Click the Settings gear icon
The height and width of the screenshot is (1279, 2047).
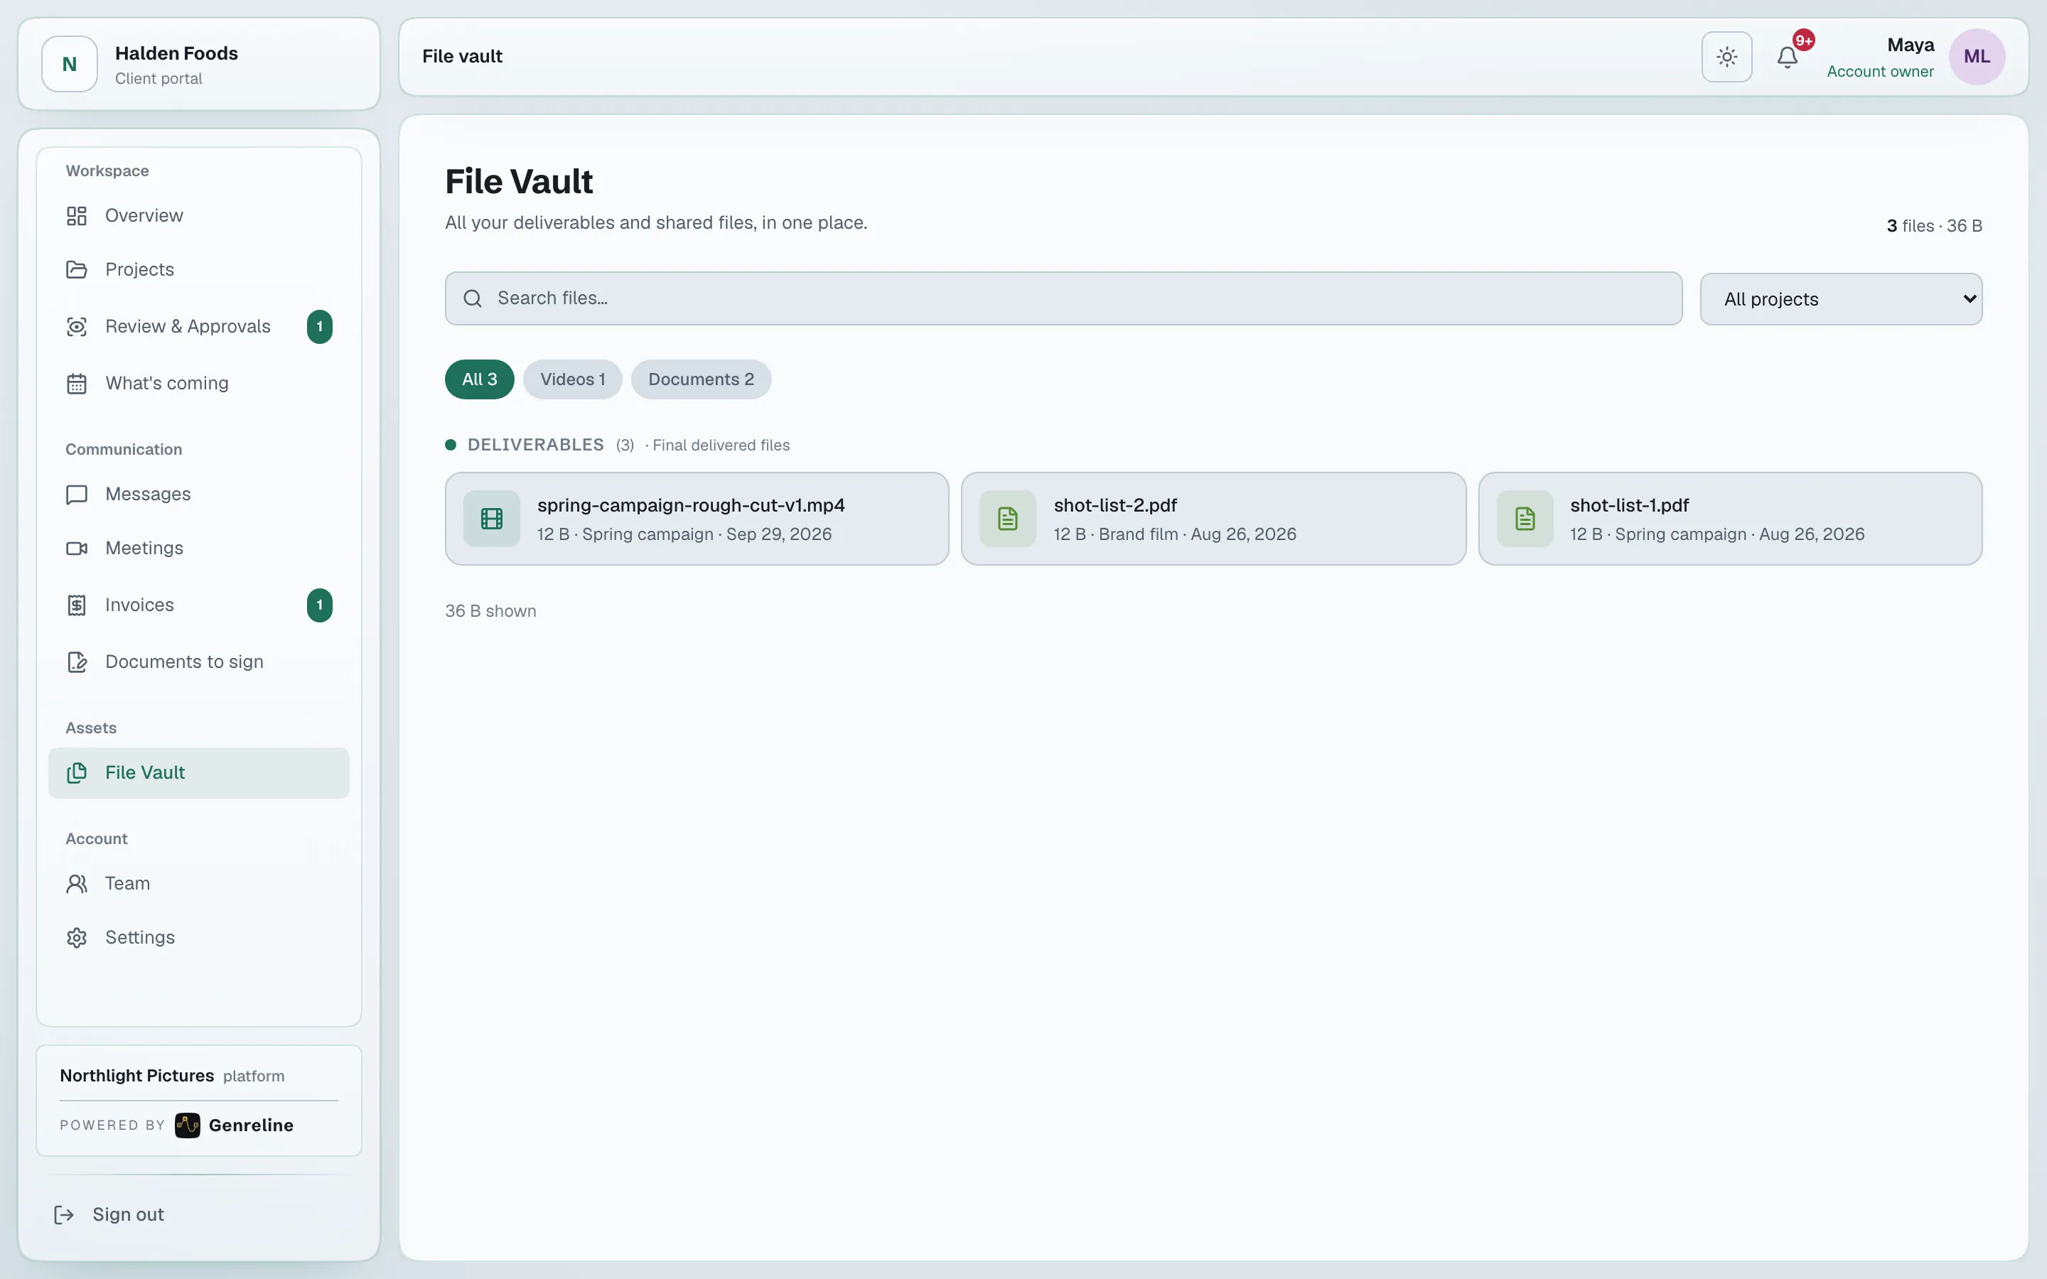point(77,937)
